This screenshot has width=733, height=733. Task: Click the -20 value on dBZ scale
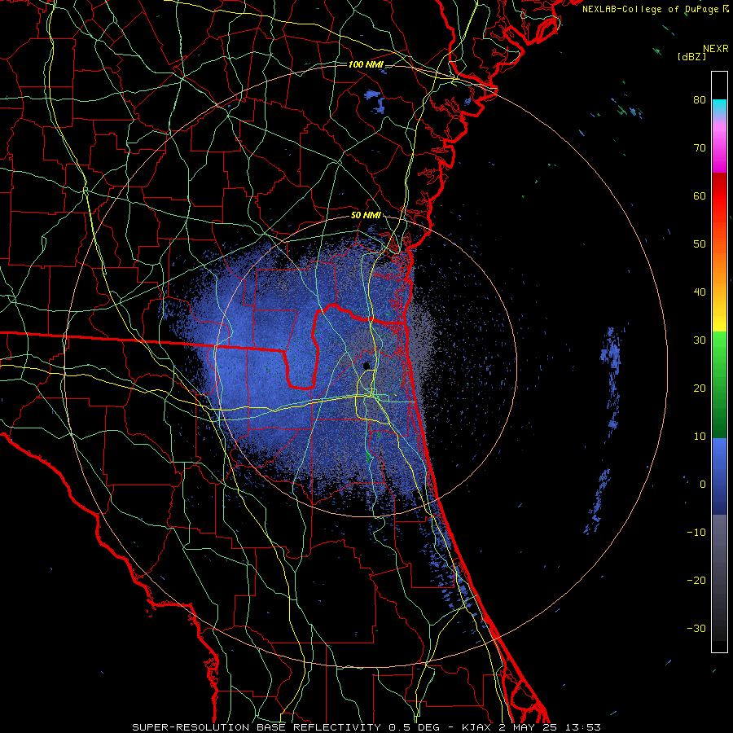coord(696,580)
